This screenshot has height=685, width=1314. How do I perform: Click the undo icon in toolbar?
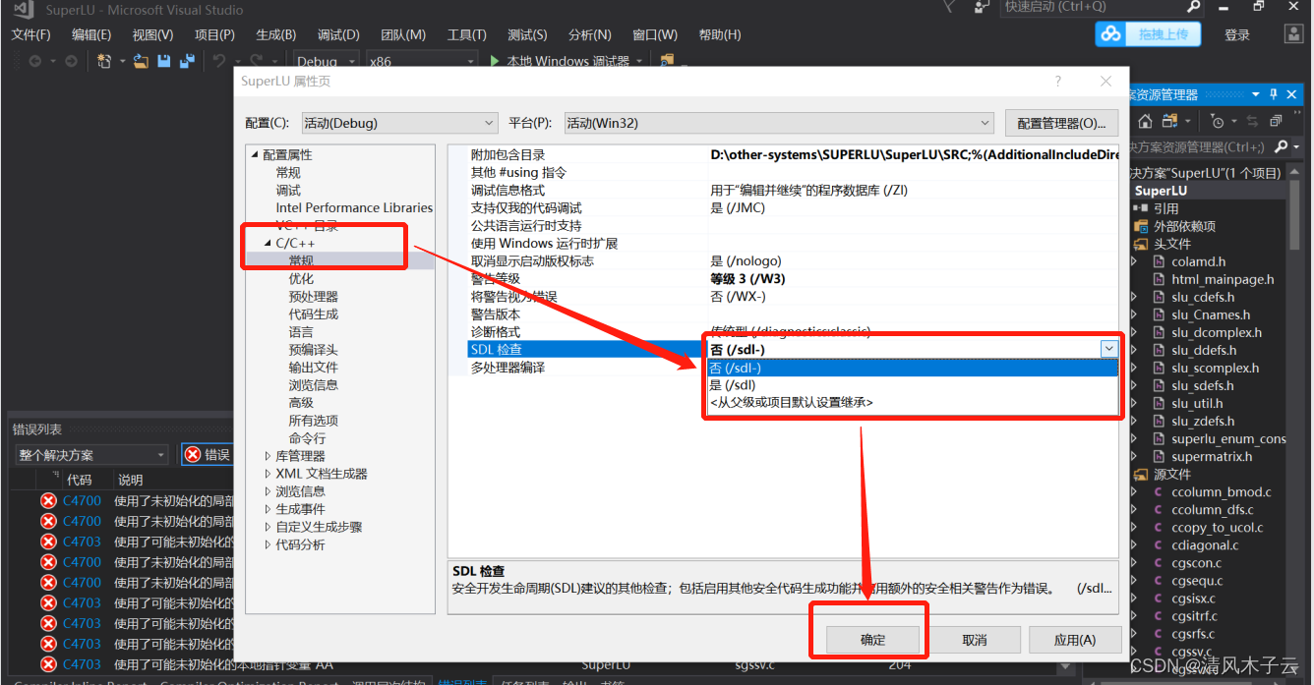(219, 61)
